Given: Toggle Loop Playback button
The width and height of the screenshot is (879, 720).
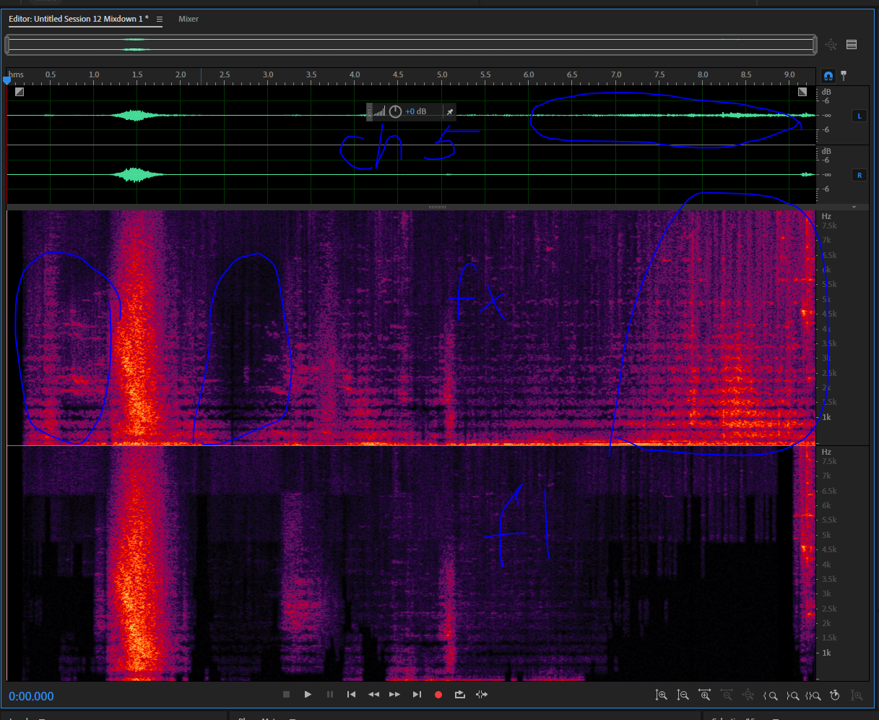Looking at the screenshot, I should (459, 695).
